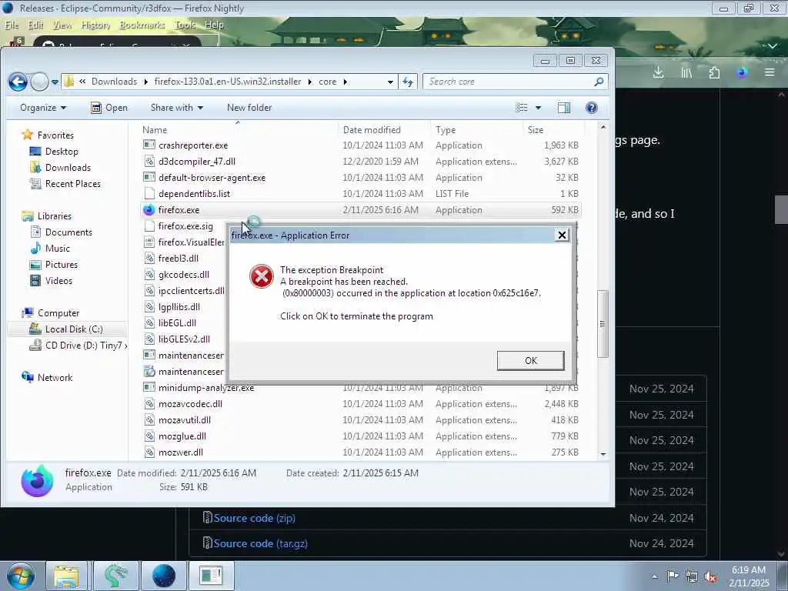
Task: Select mozwer.dll file
Action: click(180, 452)
